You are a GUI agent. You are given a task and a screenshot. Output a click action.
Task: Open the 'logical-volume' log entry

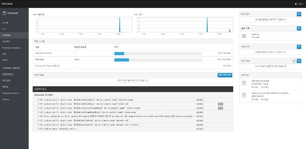[133, 108]
